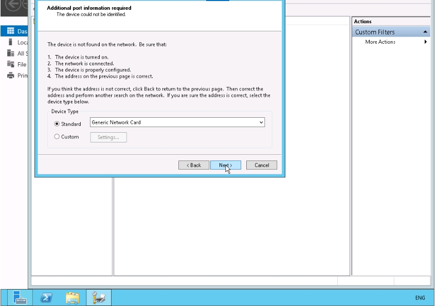The height and width of the screenshot is (306, 436).
Task: Expand the More Actions submenu arrow
Action: (426, 42)
